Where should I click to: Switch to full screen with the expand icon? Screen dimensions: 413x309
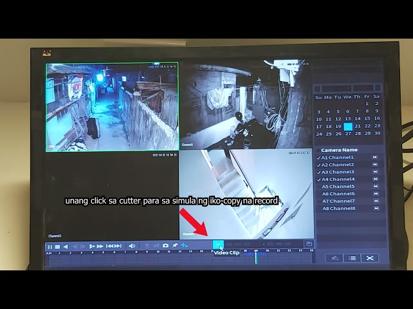click(x=370, y=258)
